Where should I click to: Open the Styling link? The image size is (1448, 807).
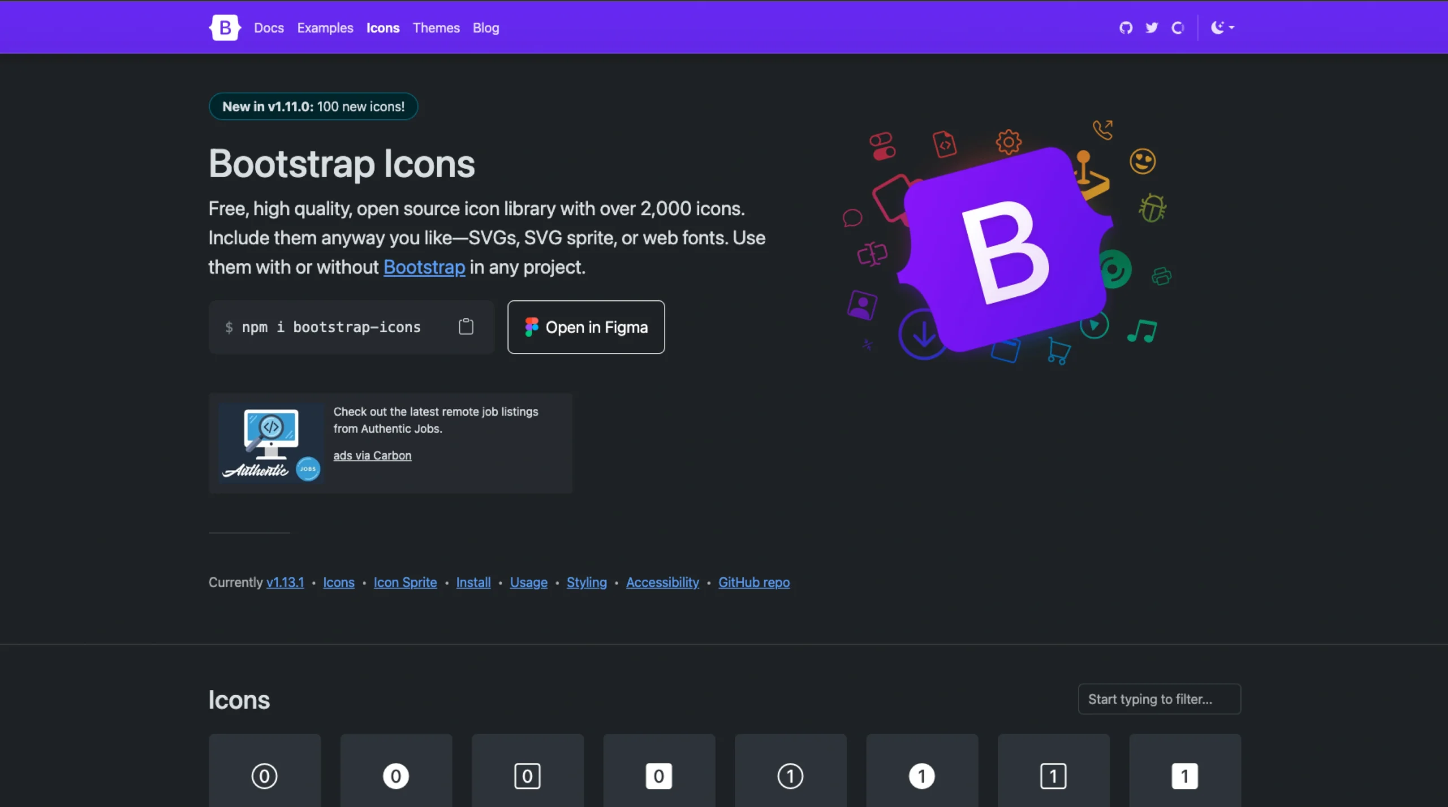[587, 582]
